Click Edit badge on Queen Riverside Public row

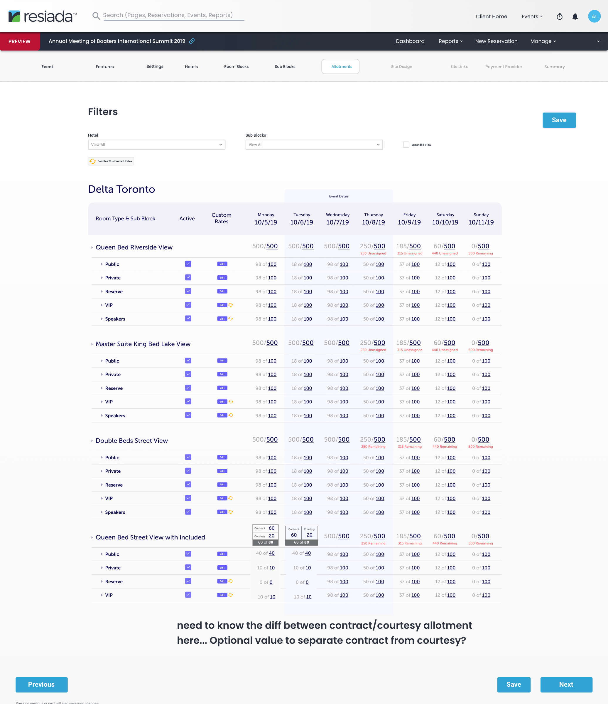(222, 264)
